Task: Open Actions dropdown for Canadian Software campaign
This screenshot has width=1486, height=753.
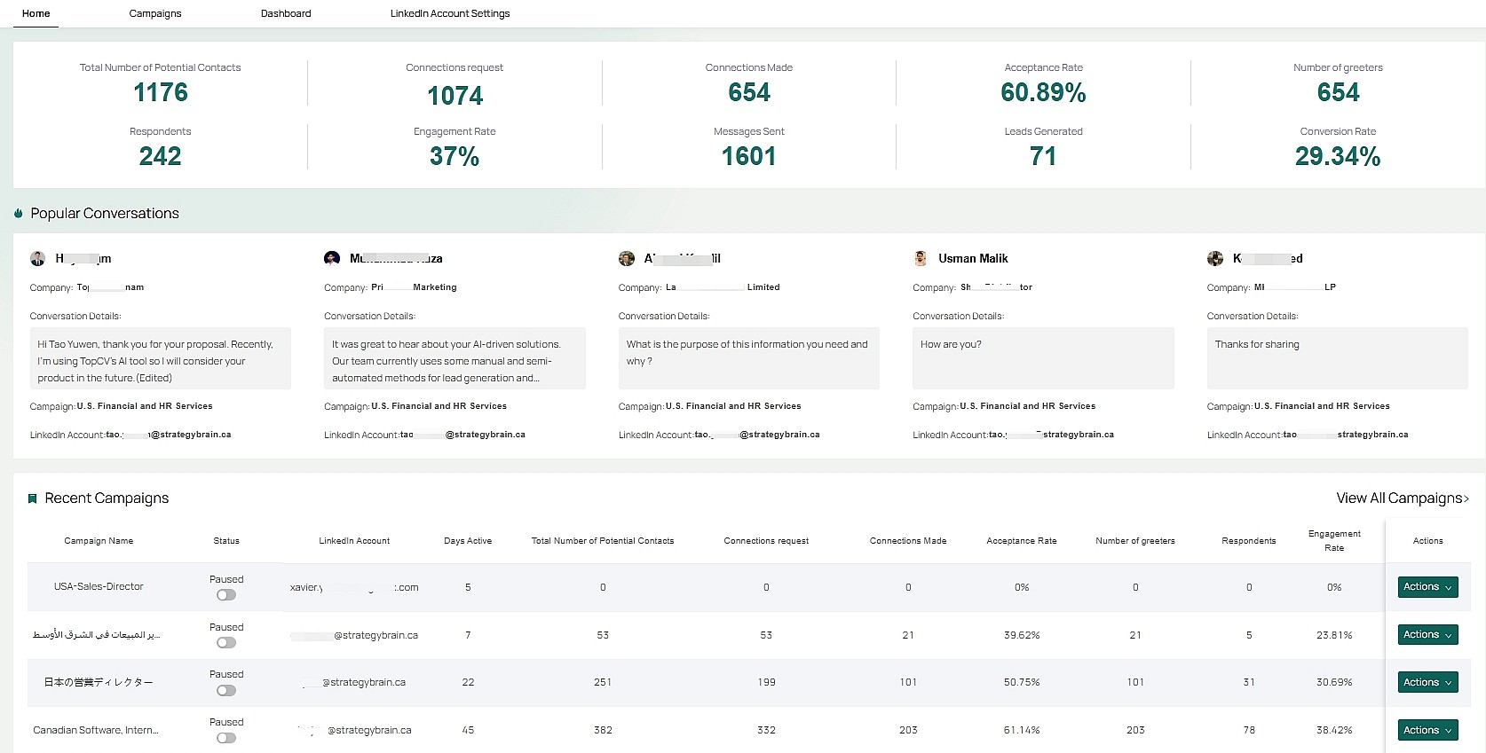Action: [x=1427, y=730]
